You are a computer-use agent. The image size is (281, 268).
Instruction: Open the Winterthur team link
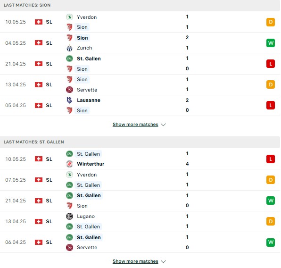pos(91,164)
